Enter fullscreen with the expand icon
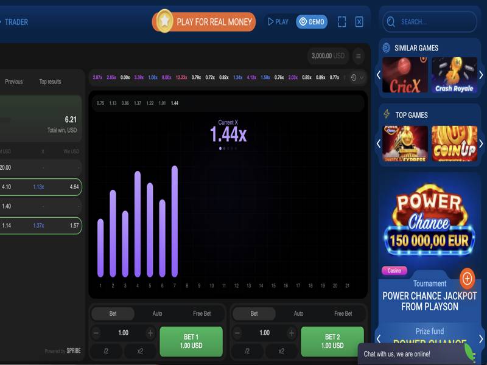This screenshot has height=365, width=487. (x=342, y=22)
